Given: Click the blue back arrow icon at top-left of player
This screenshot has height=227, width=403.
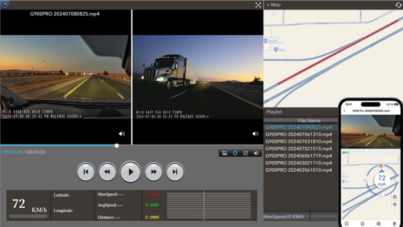Looking at the screenshot, I should click(4, 4).
